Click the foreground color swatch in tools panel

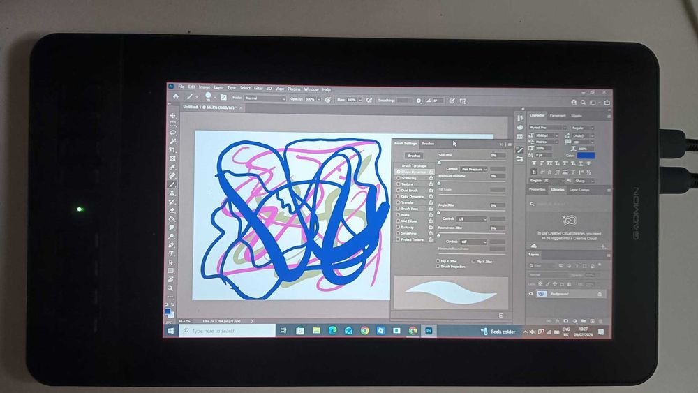click(x=168, y=311)
